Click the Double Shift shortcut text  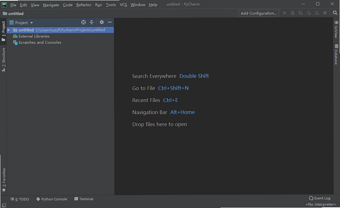point(194,76)
